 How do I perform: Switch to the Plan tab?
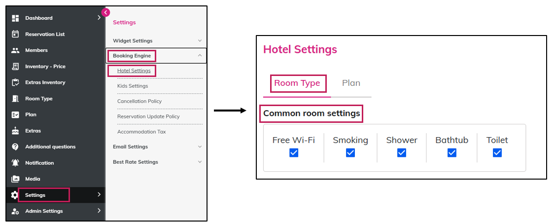(351, 83)
